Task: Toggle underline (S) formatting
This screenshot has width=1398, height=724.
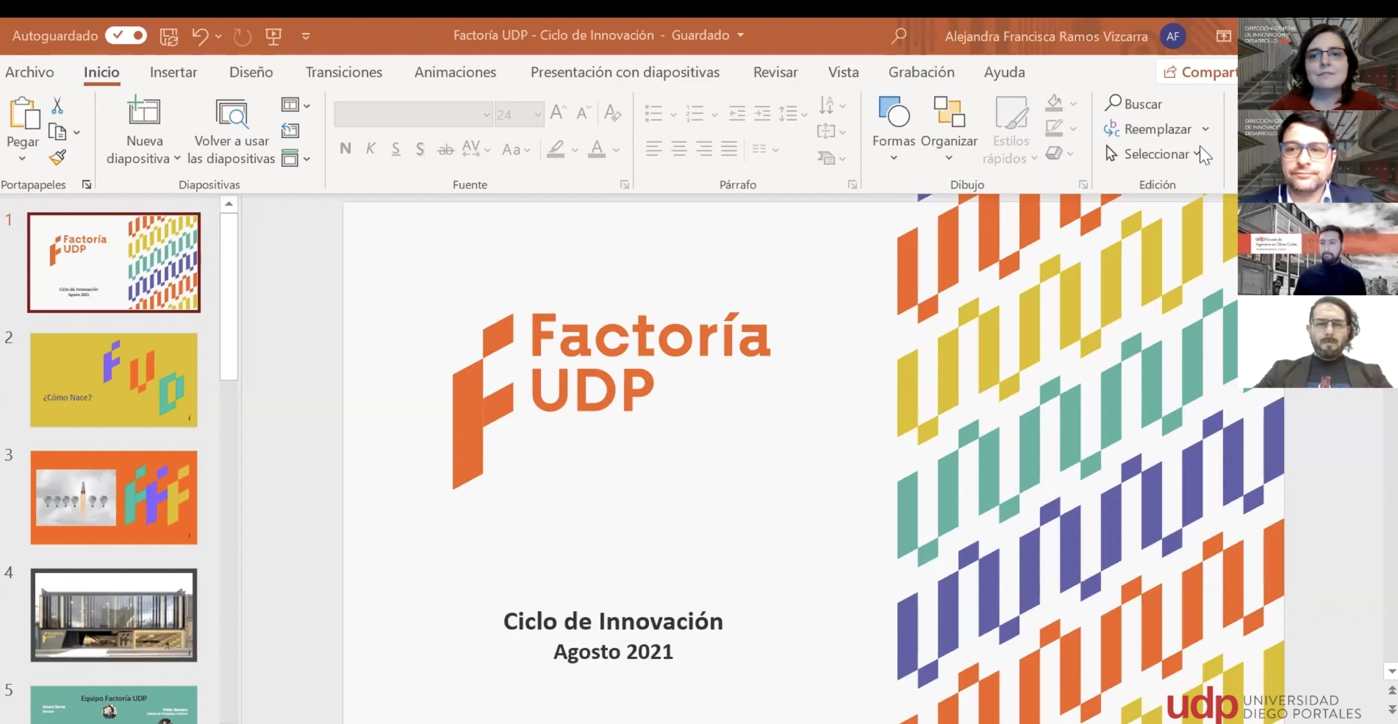Action: click(x=395, y=149)
